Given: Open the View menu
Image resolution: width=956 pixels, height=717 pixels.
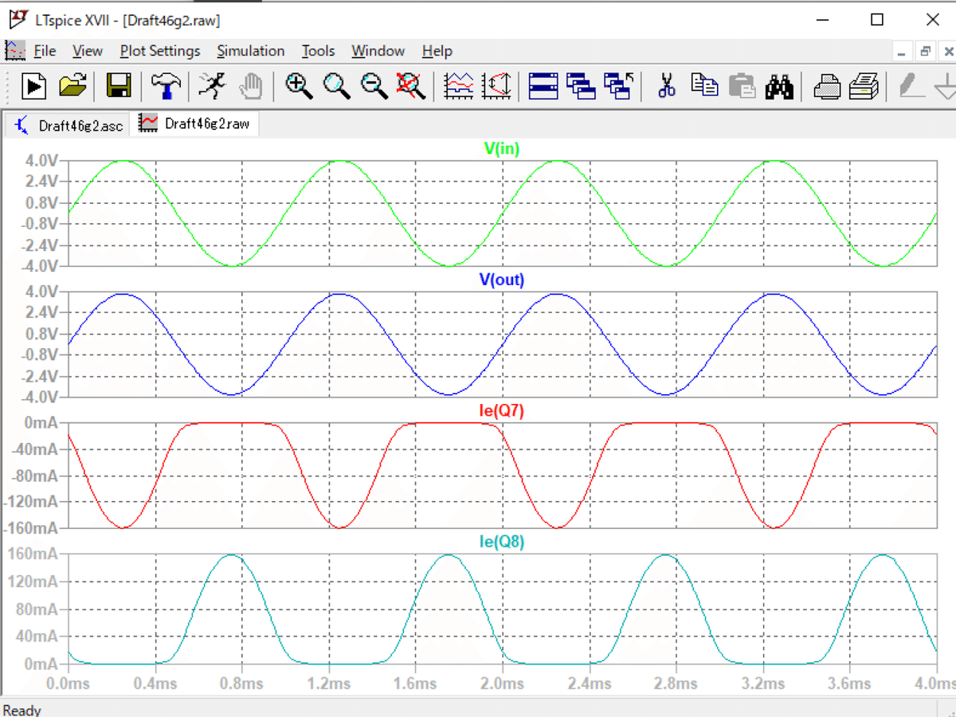Looking at the screenshot, I should pyautogui.click(x=88, y=51).
